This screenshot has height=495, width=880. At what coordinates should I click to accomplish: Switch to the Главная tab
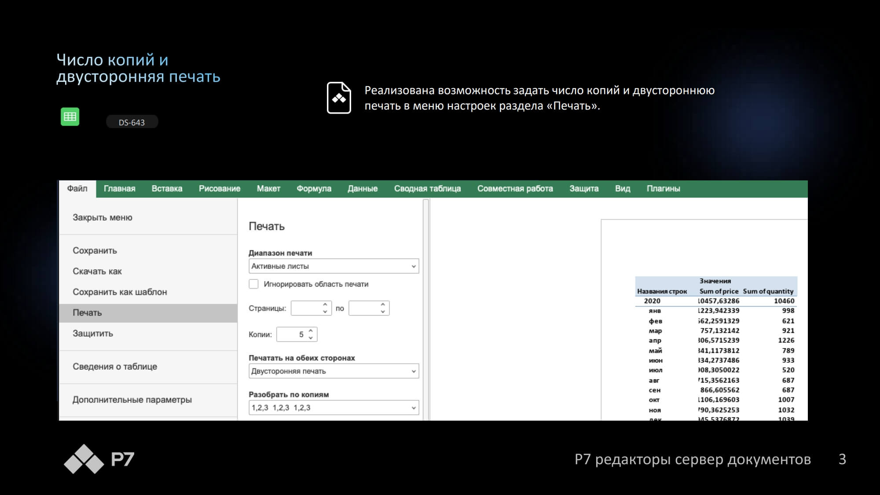[x=119, y=189]
